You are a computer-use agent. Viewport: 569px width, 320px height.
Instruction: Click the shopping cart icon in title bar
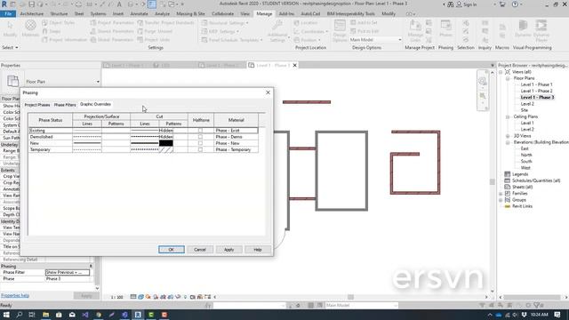pos(502,4)
